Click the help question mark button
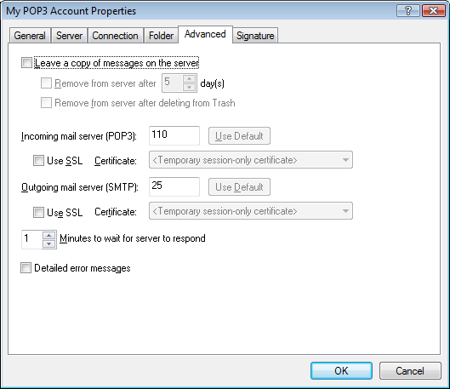 [x=407, y=11]
